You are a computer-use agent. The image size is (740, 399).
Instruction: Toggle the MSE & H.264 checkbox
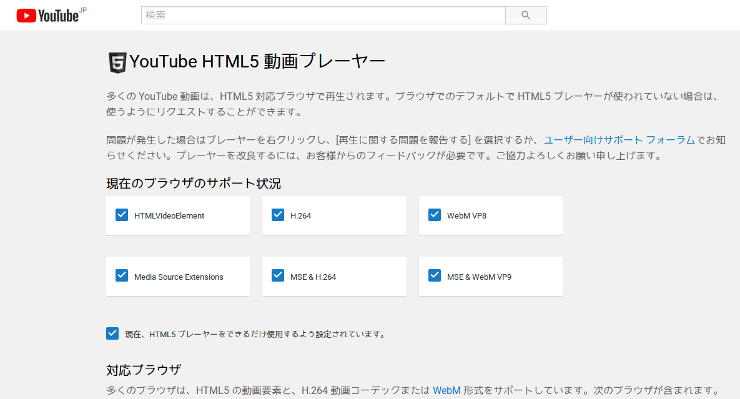pos(278,276)
